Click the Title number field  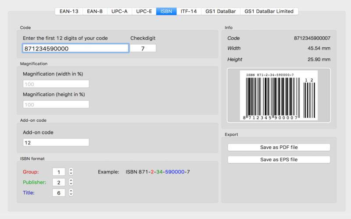tap(59, 193)
